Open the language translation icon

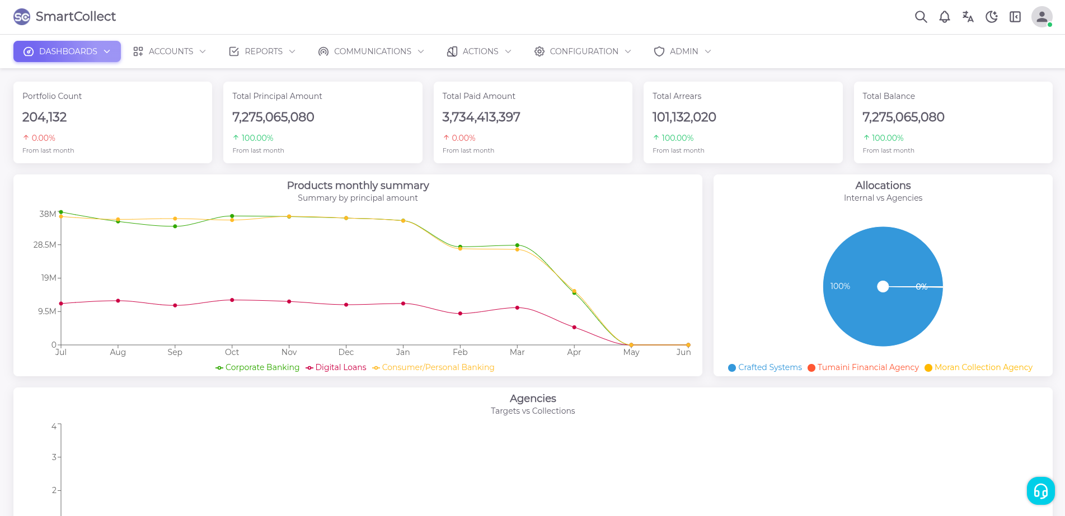[x=968, y=17]
